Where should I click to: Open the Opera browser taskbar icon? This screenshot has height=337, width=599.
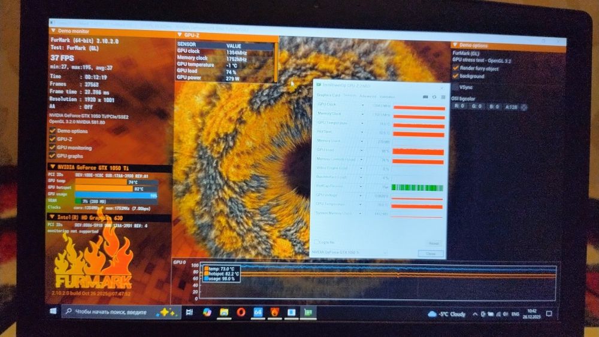tap(241, 312)
